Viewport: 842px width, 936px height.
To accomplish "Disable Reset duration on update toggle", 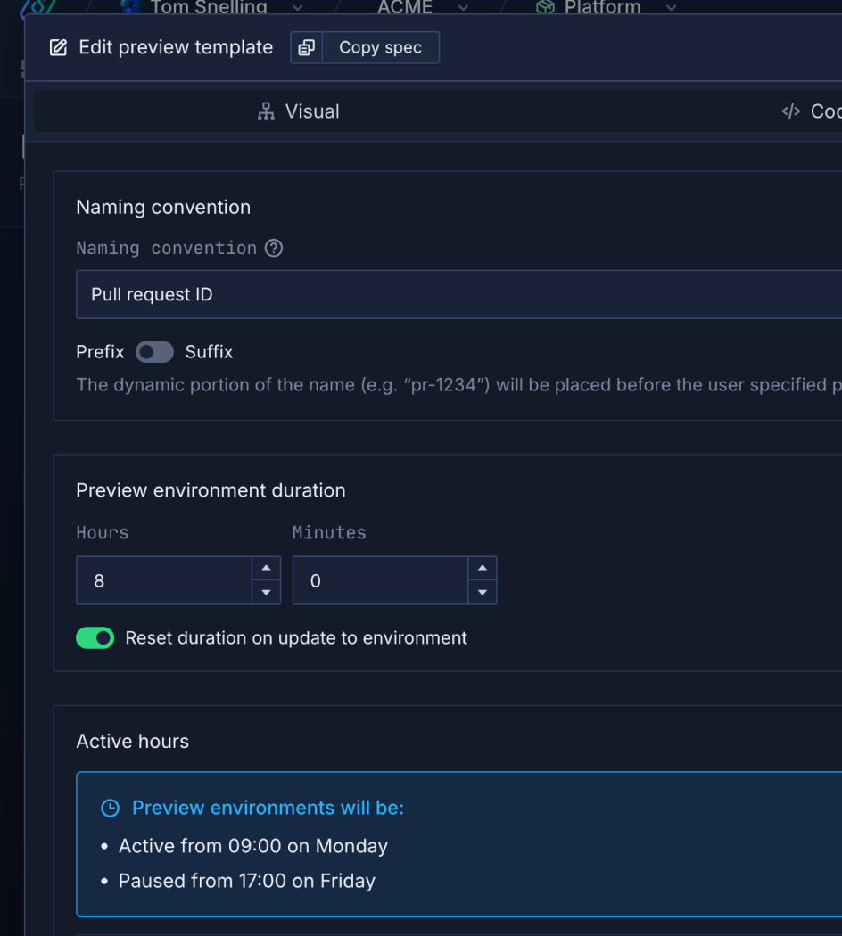I will (x=95, y=638).
